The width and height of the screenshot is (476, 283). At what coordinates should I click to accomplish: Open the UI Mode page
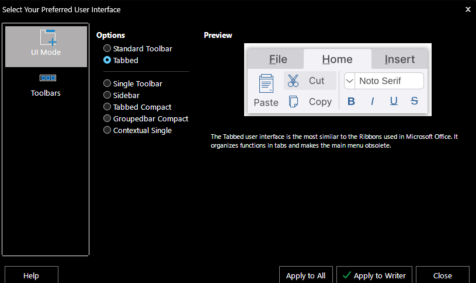(x=46, y=47)
